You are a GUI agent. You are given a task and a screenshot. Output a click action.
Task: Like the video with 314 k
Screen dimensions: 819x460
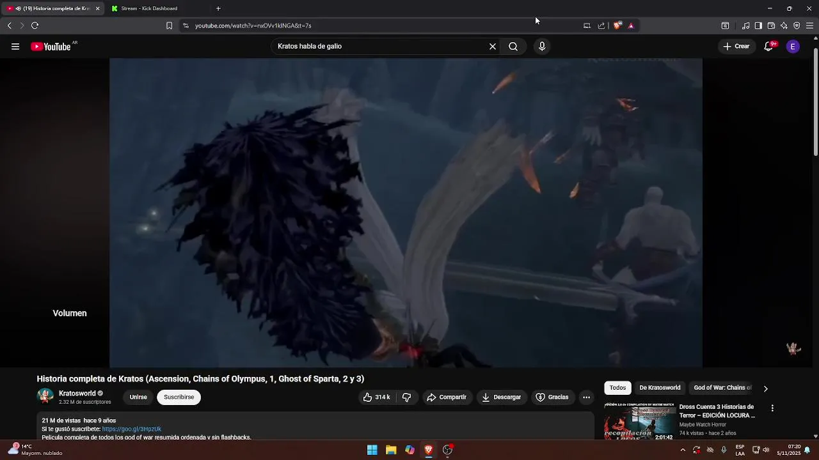pyautogui.click(x=376, y=397)
